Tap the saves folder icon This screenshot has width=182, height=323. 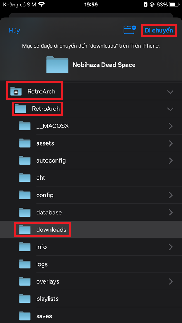(x=25, y=316)
